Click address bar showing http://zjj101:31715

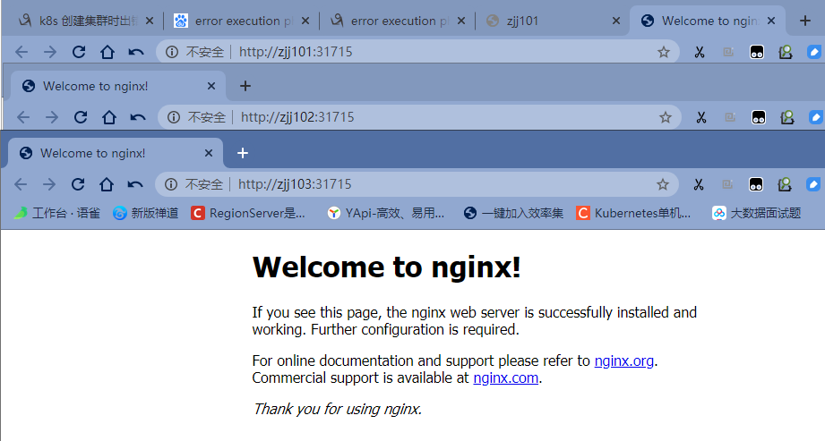click(417, 52)
